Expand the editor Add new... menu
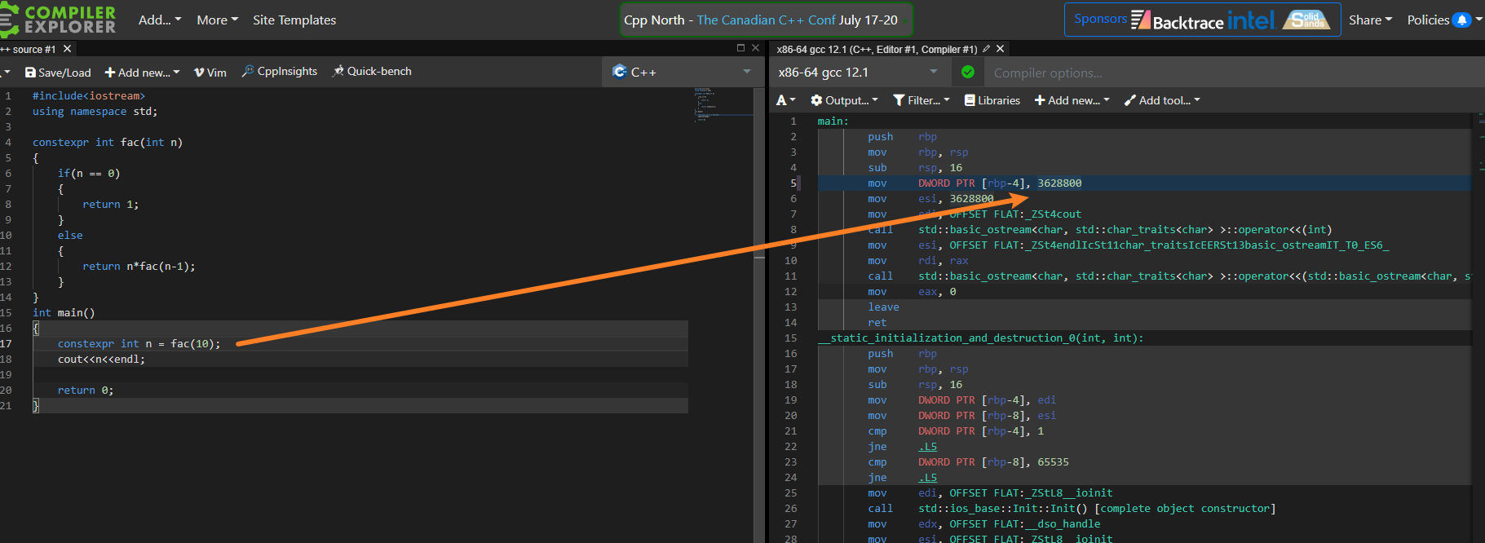Screen dimensions: 1485x543 click(142, 73)
